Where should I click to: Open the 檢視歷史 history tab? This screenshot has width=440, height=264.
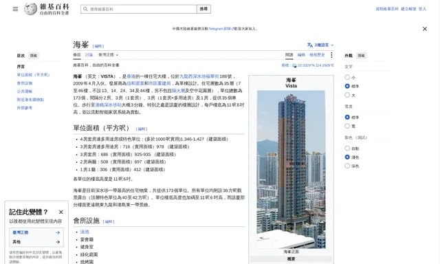317,55
